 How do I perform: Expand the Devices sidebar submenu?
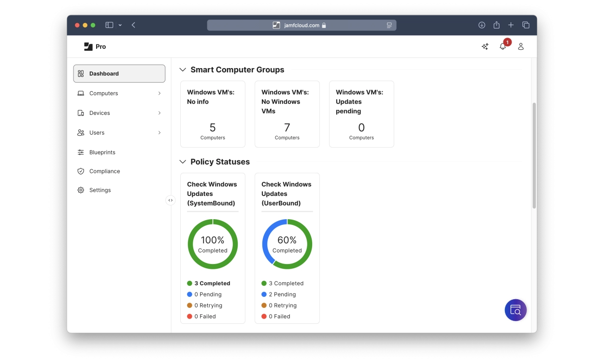point(159,113)
